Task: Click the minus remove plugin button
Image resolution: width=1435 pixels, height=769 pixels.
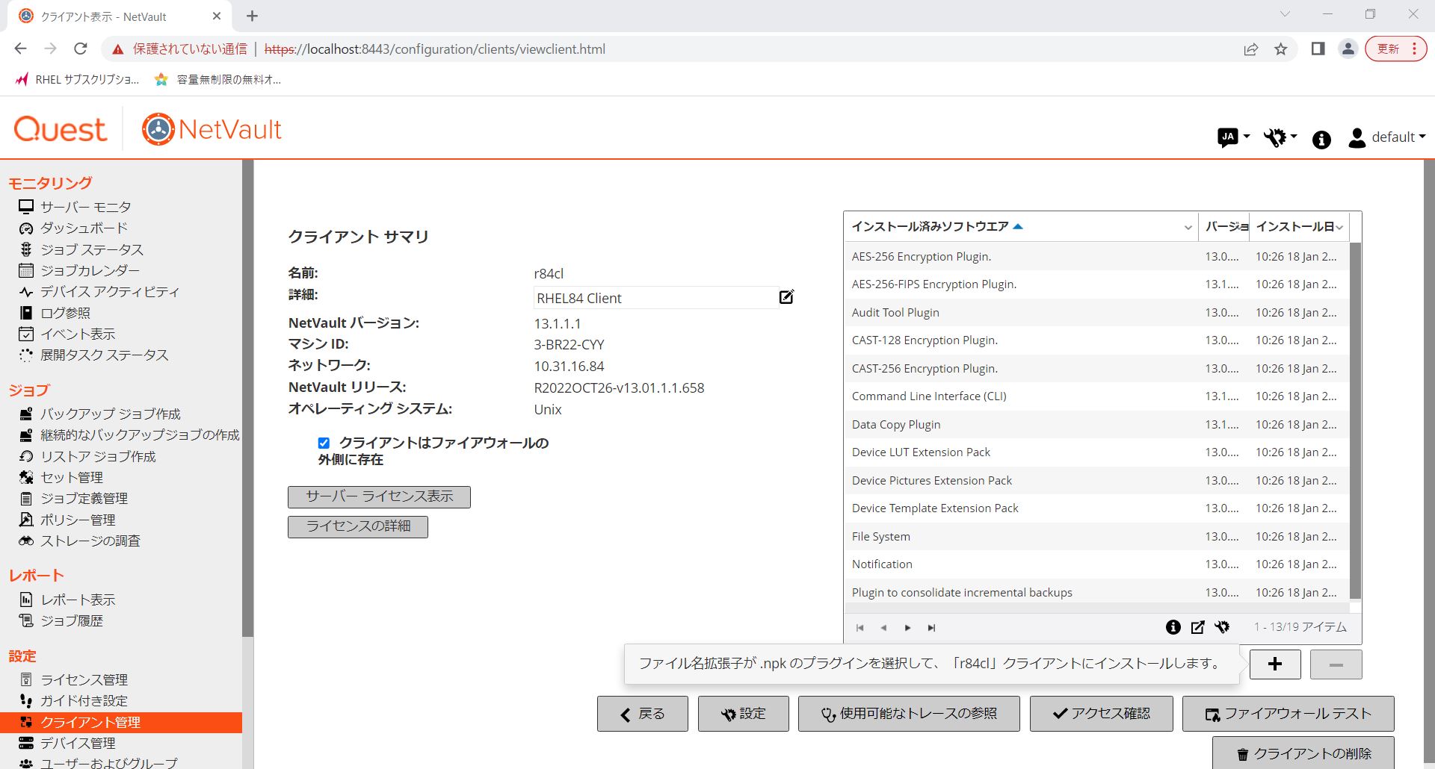Action: pyautogui.click(x=1336, y=664)
